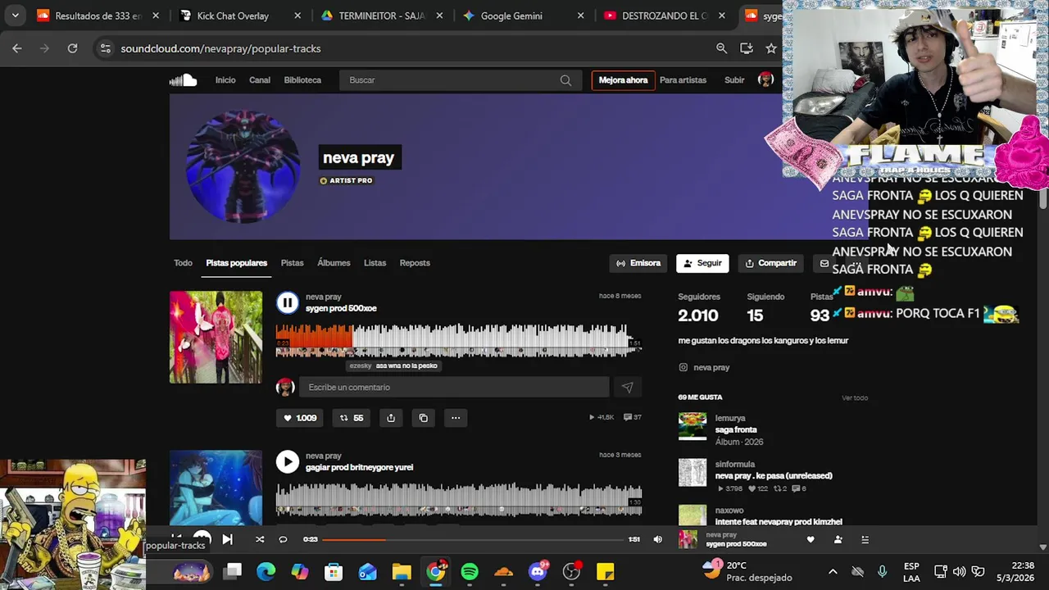The width and height of the screenshot is (1049, 590).
Task: Open Microsoft Edge from the taskbar
Action: (266, 571)
